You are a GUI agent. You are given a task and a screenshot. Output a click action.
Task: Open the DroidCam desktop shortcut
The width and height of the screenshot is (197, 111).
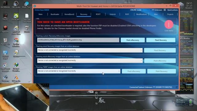pyautogui.click(x=16, y=17)
